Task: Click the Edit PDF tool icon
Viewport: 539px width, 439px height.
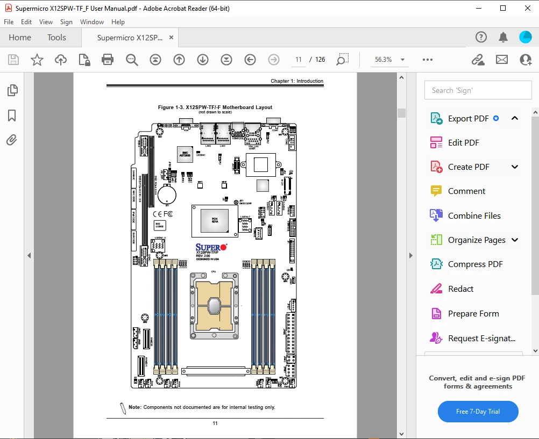Action: click(436, 142)
